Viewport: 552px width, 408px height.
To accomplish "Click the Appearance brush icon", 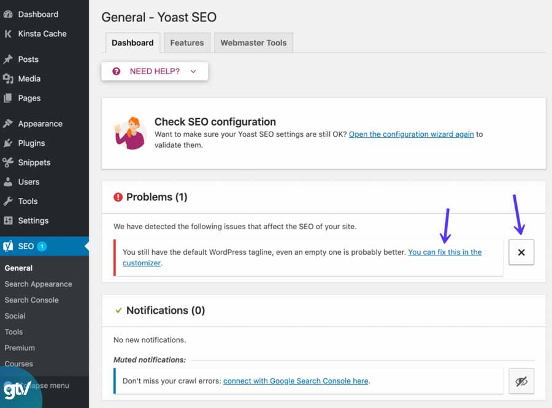I will click(9, 123).
